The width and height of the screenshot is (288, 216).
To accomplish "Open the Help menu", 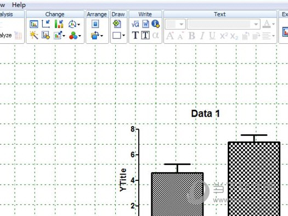I will click(19, 5).
